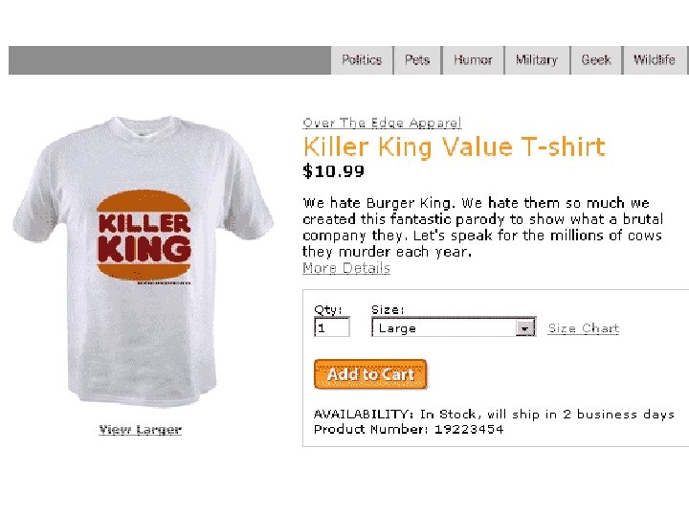Click the $10.99 price text
689x517 pixels.
pos(334,170)
